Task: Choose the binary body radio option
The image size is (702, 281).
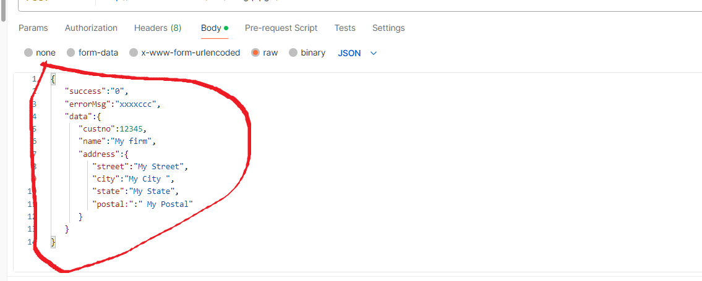Action: pos(293,53)
